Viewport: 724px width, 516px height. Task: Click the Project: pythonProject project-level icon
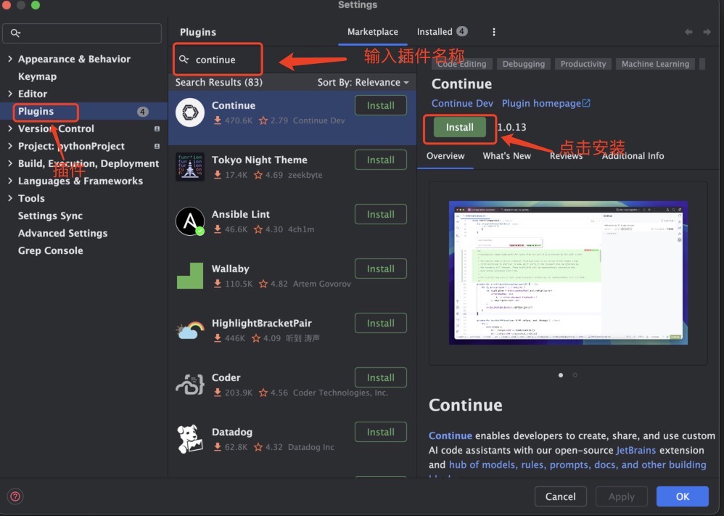(x=157, y=147)
